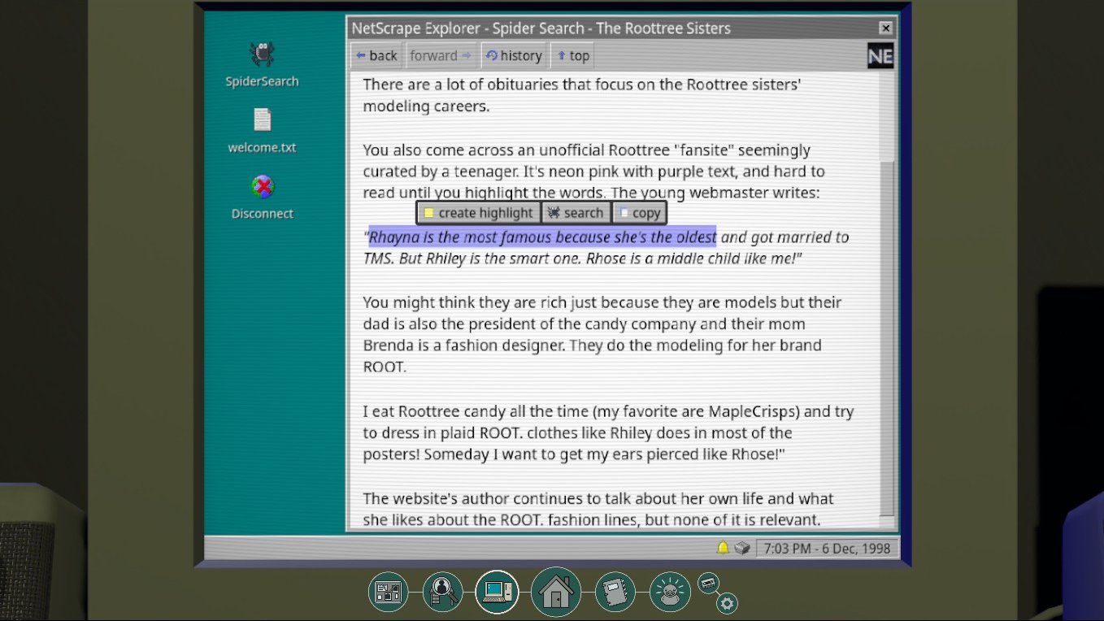
Task: Click the package icon beside the bell
Action: pyautogui.click(x=741, y=548)
